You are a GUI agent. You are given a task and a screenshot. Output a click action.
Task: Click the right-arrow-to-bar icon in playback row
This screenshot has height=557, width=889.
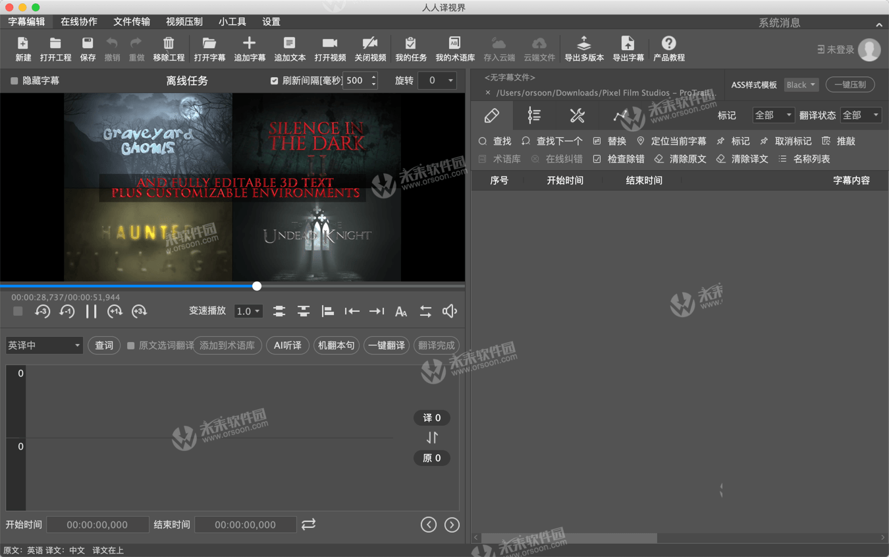click(x=377, y=311)
